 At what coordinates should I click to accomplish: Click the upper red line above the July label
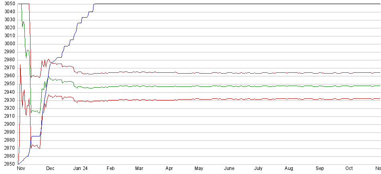point(259,73)
